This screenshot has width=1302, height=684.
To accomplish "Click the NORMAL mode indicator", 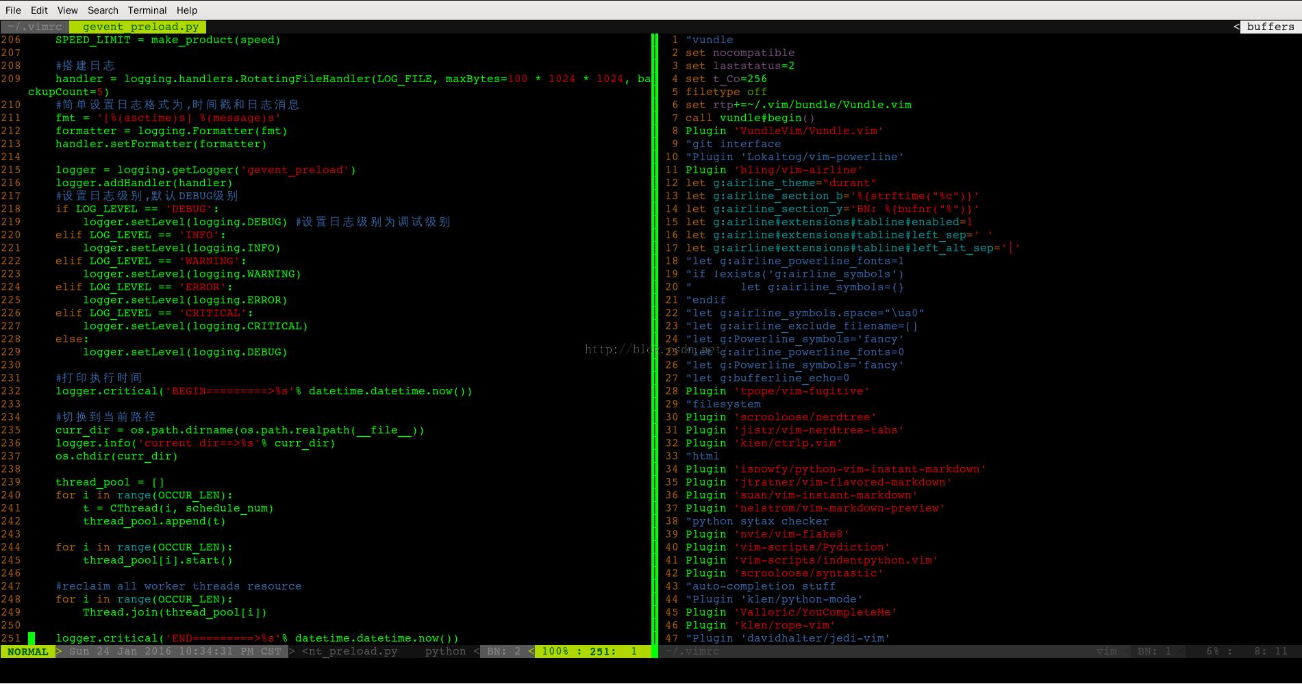I will tap(28, 651).
